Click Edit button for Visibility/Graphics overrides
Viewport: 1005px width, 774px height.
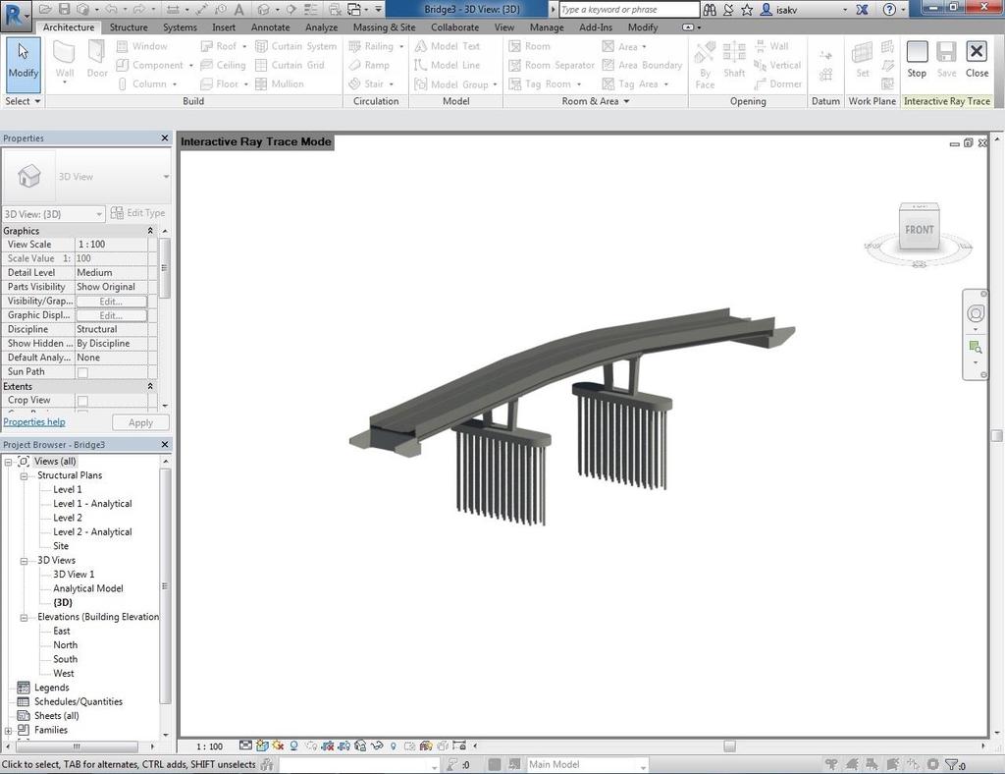pyautogui.click(x=112, y=302)
